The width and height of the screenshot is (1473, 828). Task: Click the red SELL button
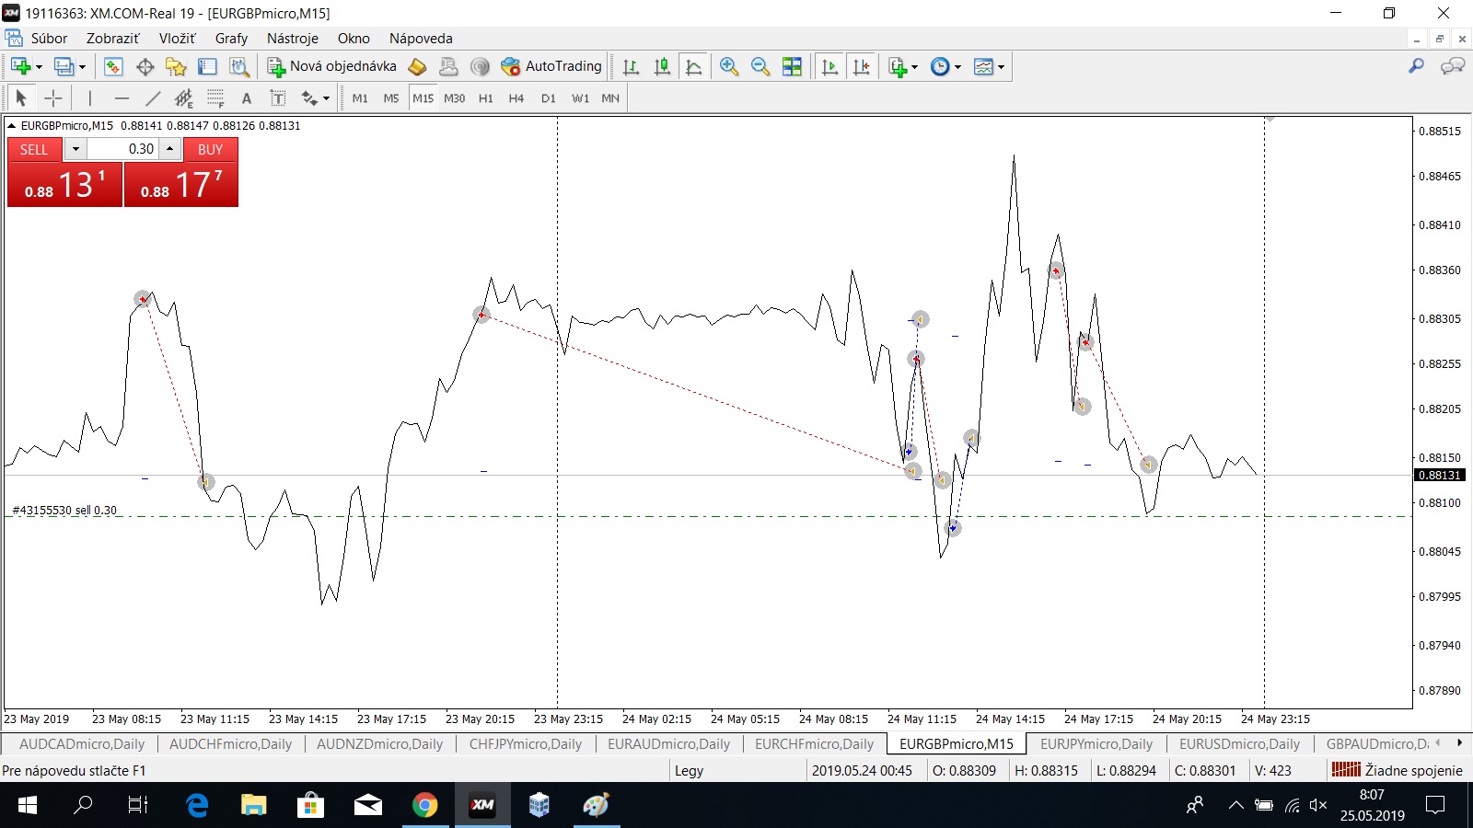tap(34, 149)
